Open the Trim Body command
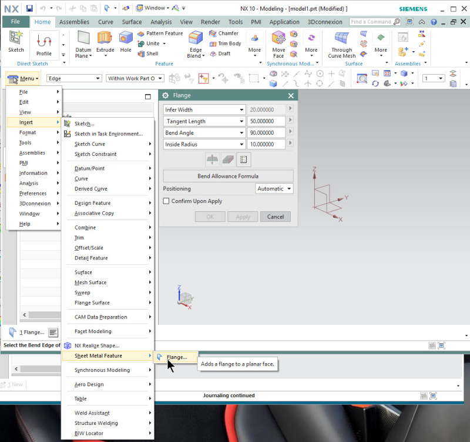Screen dimensions: 470x442 point(225,44)
